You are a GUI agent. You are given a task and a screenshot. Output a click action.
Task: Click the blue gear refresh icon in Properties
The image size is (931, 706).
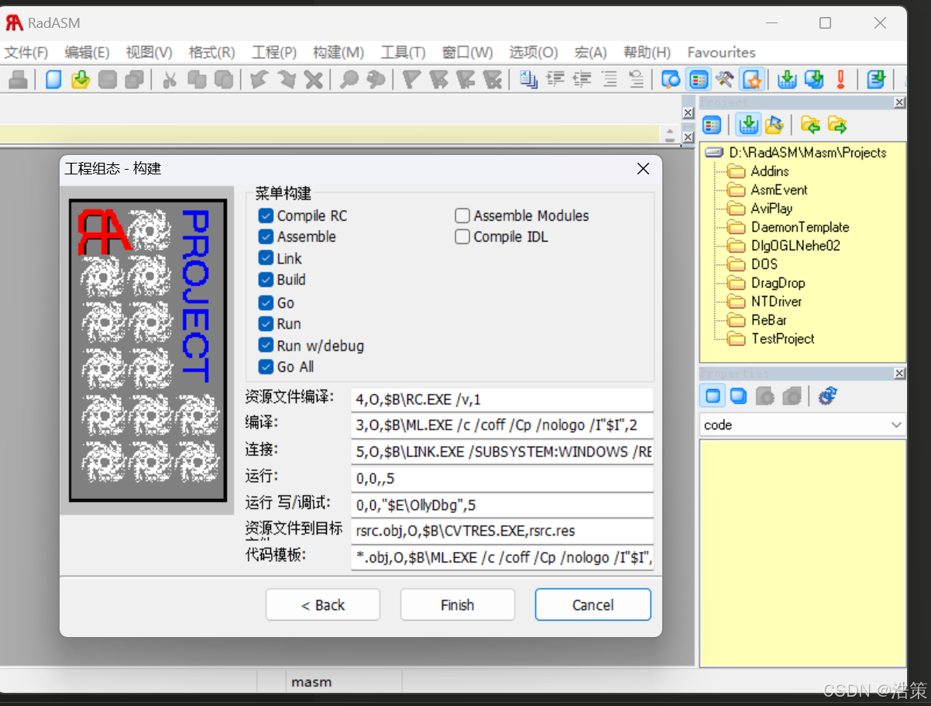pos(828,396)
